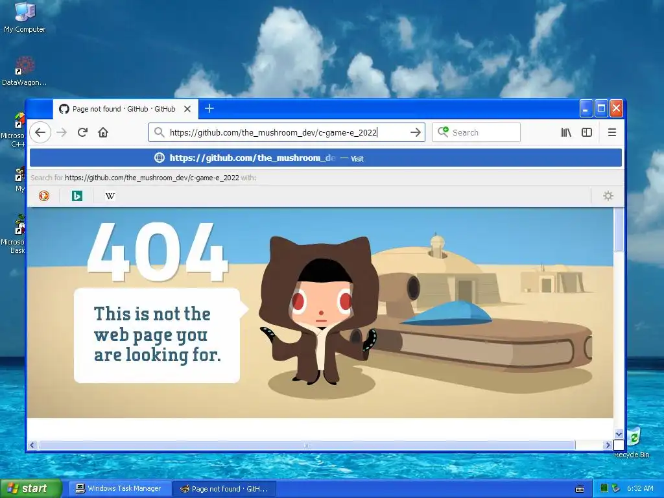This screenshot has height=498, width=664.
Task: Click the keyboard icon in system tray
Action: coord(580,489)
